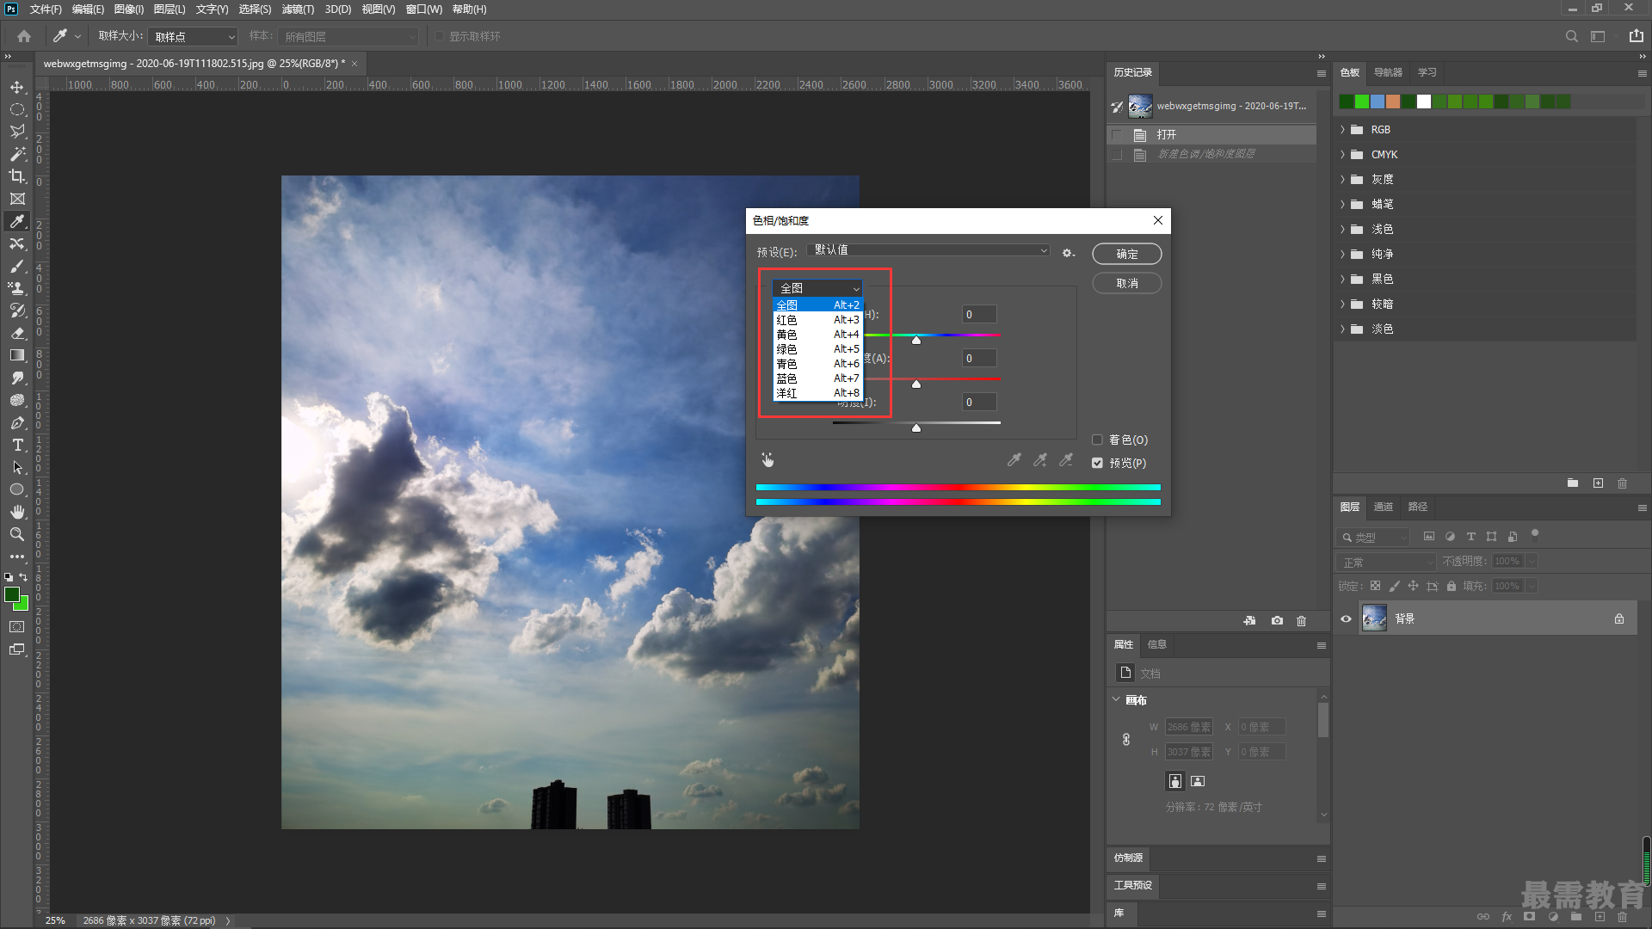Viewport: 1652px width, 929px height.
Task: Toggle visibility of 背景 layer
Action: point(1346,618)
